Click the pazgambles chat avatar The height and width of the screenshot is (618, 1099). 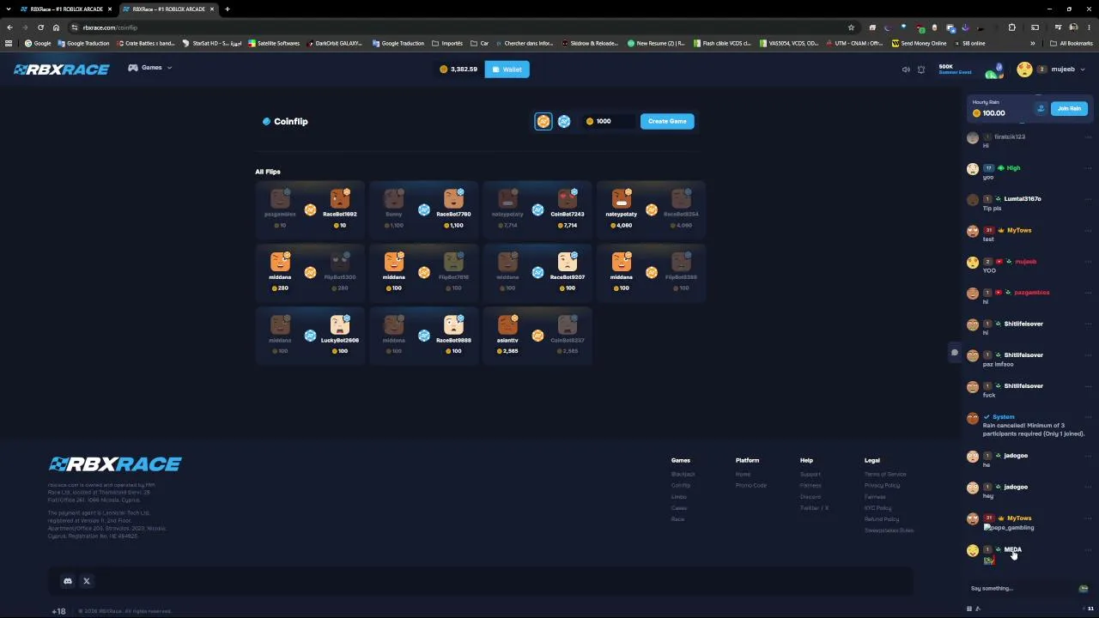click(x=973, y=294)
